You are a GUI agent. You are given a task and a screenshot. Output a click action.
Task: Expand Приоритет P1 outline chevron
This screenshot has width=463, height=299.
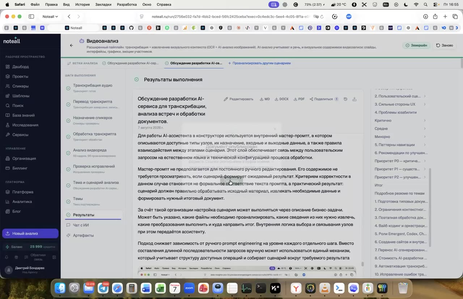pos(425,169)
